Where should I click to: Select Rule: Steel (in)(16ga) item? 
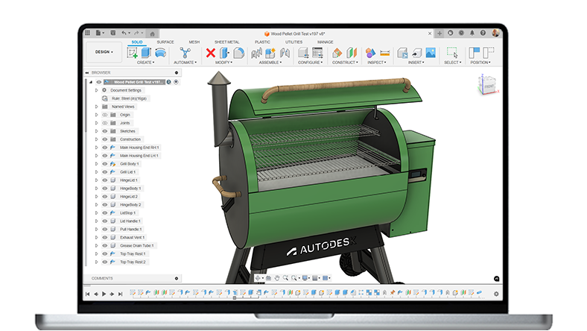(129, 98)
